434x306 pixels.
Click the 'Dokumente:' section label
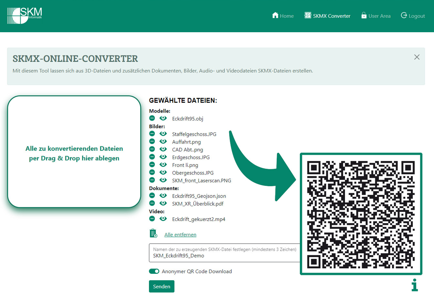[x=164, y=188]
